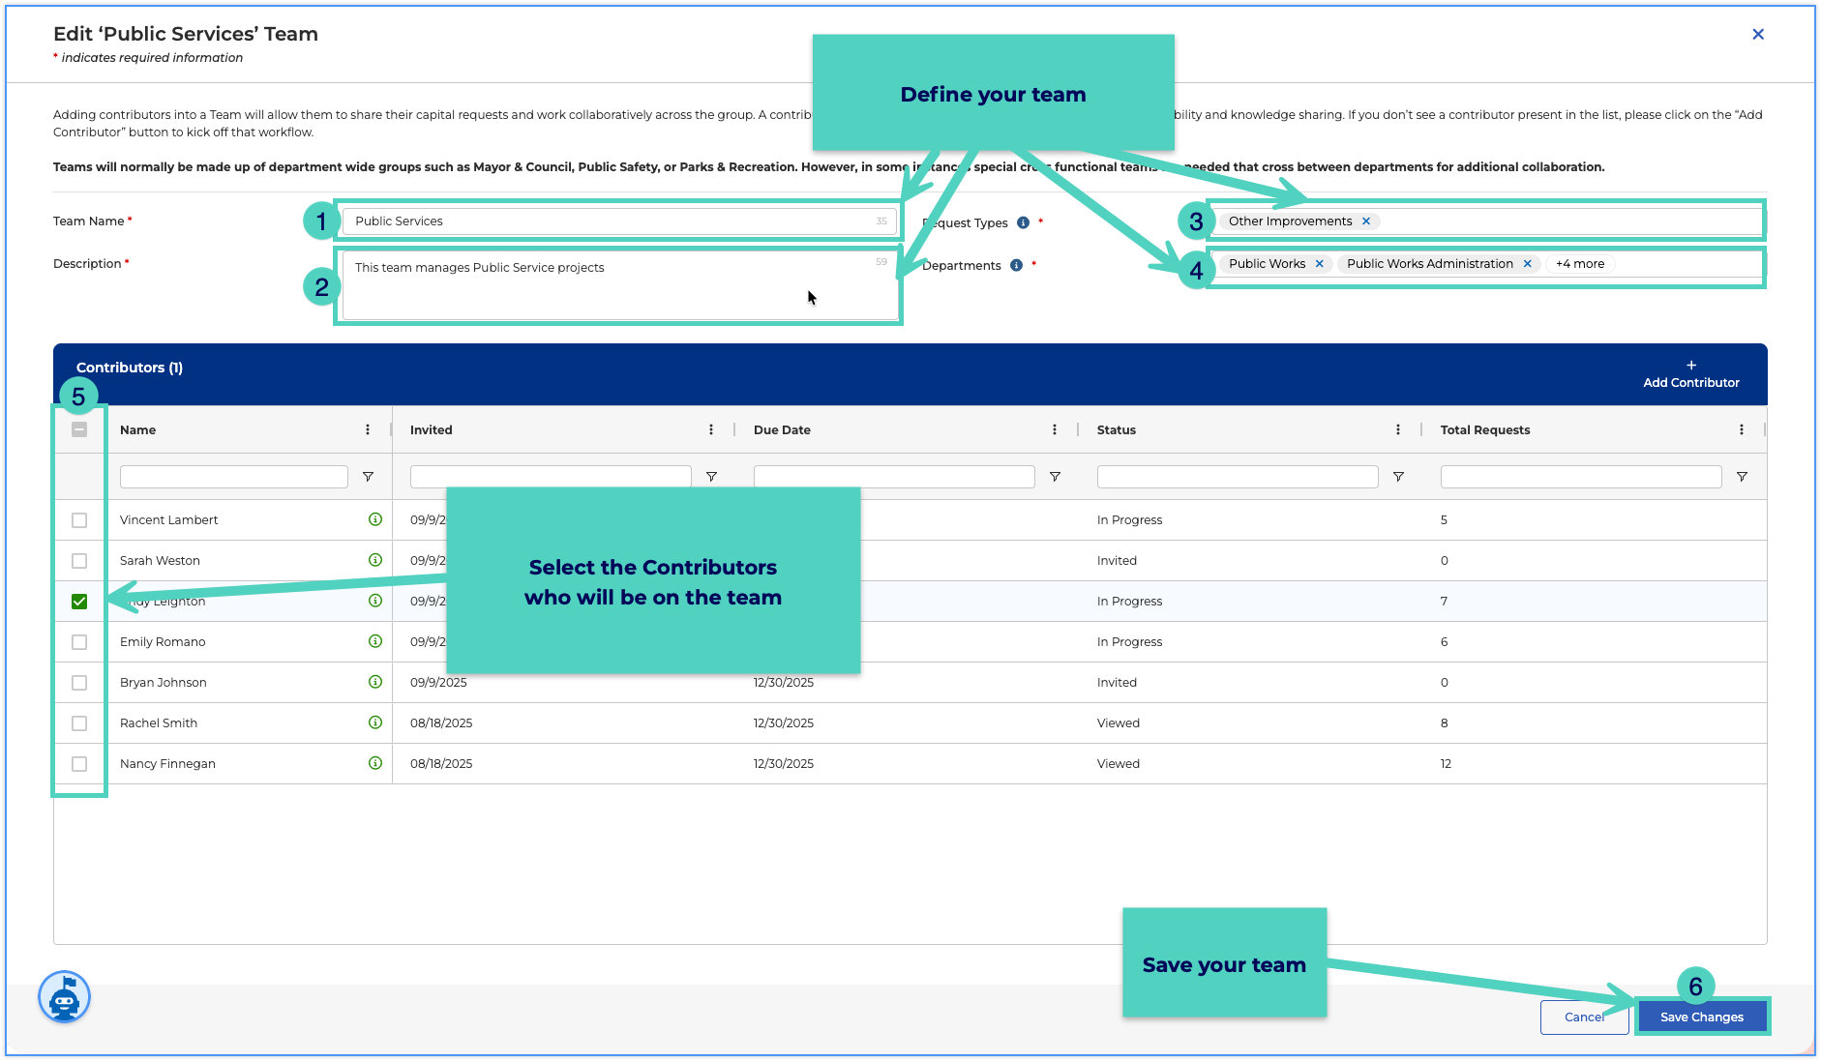Image resolution: width=1821 pixels, height=1061 pixels.
Task: Open the Name column options menu
Action: tap(368, 429)
